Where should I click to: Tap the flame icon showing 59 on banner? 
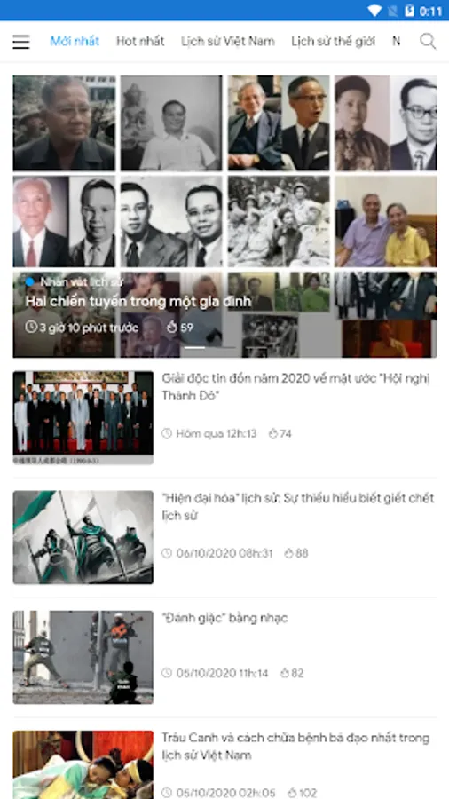point(171,328)
